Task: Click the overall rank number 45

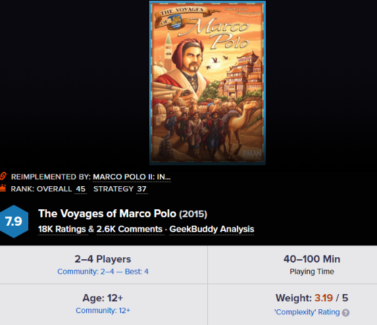Action: click(x=80, y=189)
